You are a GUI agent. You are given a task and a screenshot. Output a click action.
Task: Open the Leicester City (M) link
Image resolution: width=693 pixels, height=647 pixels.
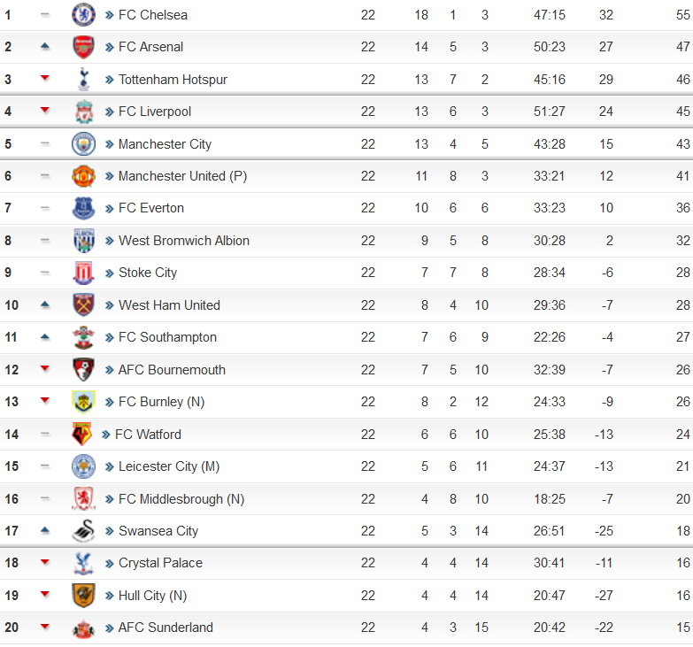click(x=169, y=466)
